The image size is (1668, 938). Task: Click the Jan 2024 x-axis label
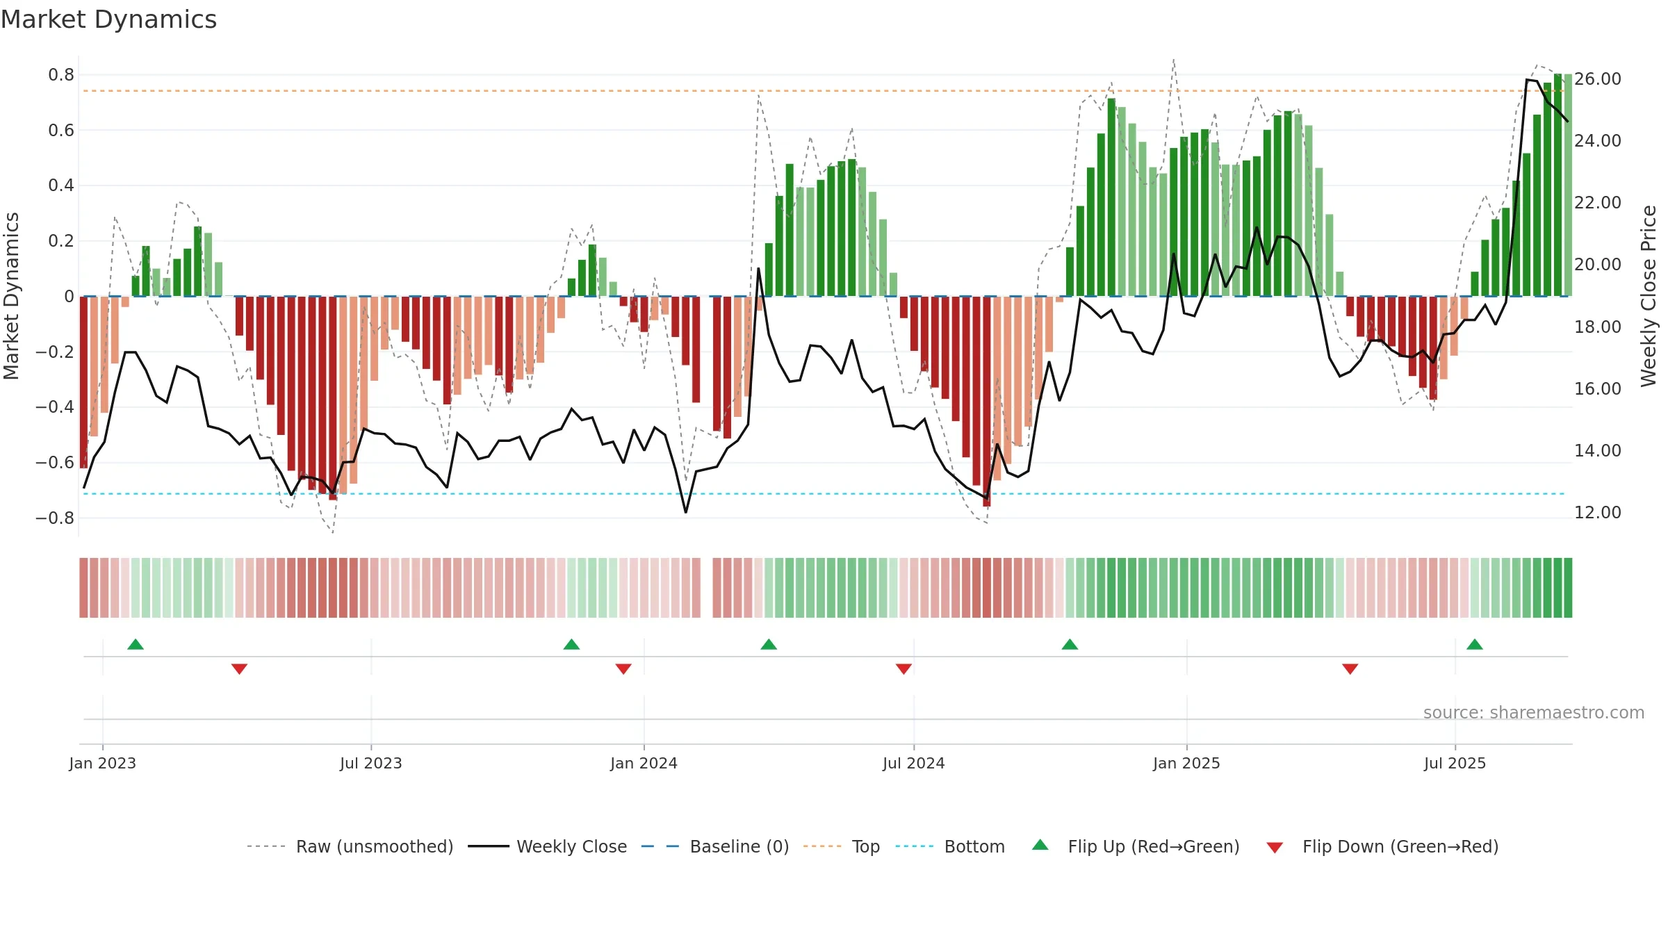coord(644,763)
